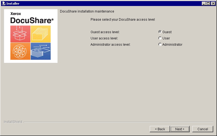Go back with the < Back button

coord(160,129)
